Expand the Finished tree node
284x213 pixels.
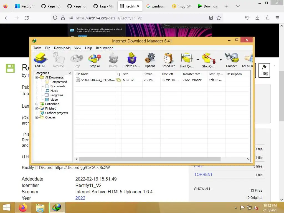pyautogui.click(x=37, y=108)
